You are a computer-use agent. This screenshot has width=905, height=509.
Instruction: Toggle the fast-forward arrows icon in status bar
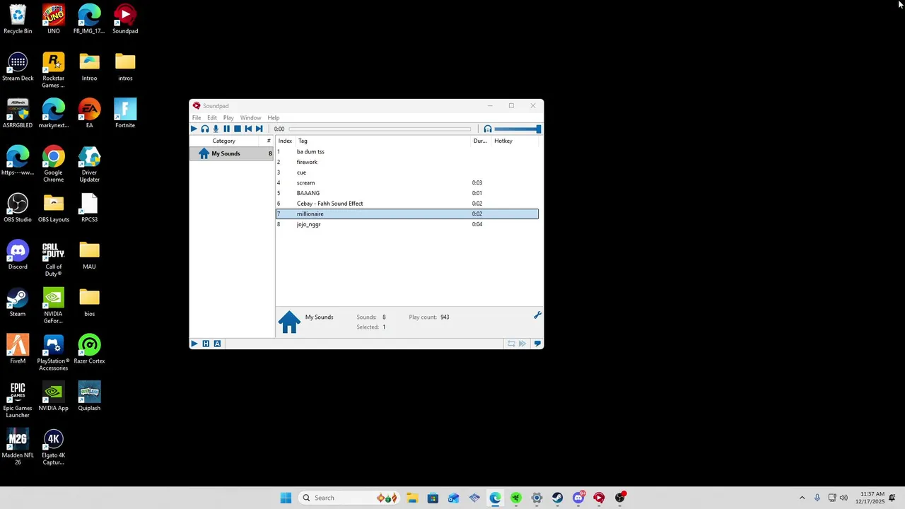pos(522,344)
